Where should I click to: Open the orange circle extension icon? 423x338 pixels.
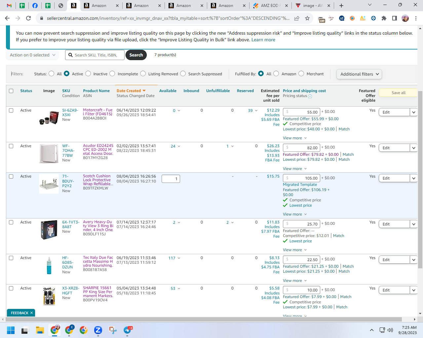coord(352,18)
